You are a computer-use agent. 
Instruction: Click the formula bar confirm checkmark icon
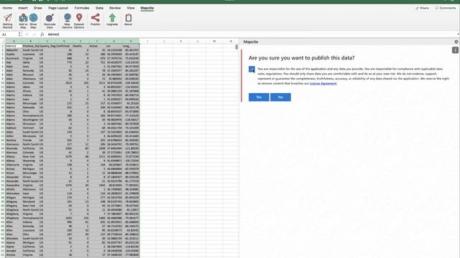pos(34,34)
